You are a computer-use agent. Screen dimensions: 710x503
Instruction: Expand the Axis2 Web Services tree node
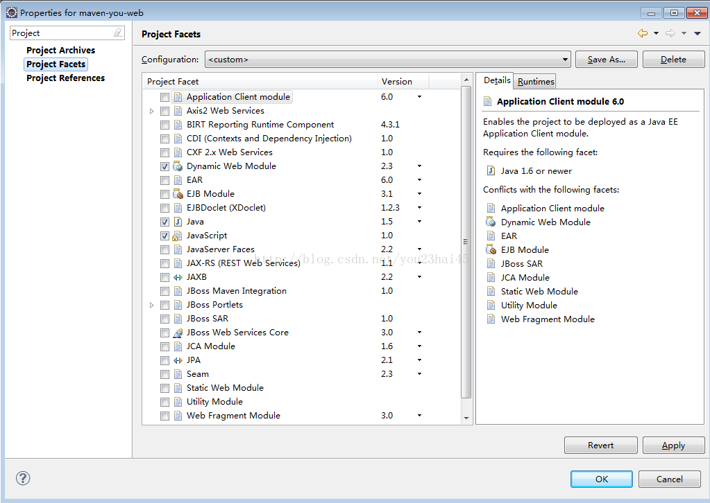point(152,111)
